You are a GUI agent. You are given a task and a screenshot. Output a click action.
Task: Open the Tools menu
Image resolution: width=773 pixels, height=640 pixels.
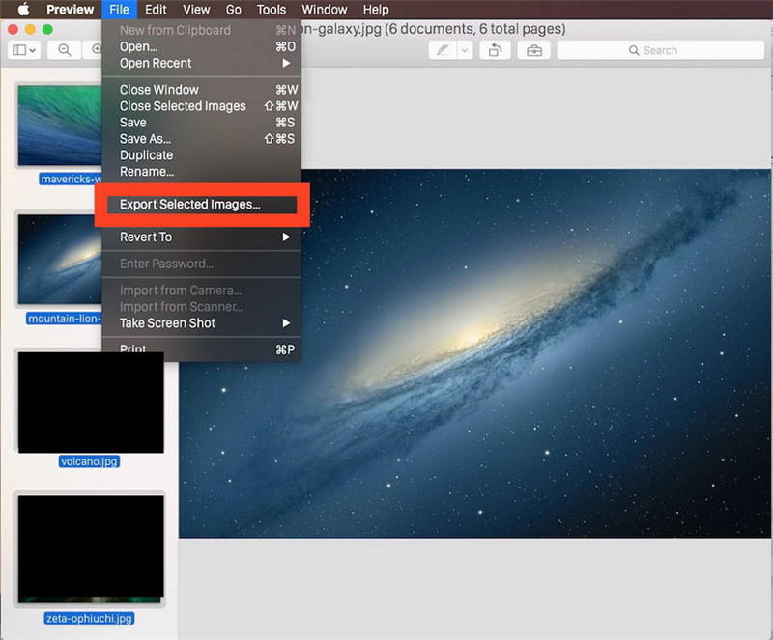(x=271, y=10)
